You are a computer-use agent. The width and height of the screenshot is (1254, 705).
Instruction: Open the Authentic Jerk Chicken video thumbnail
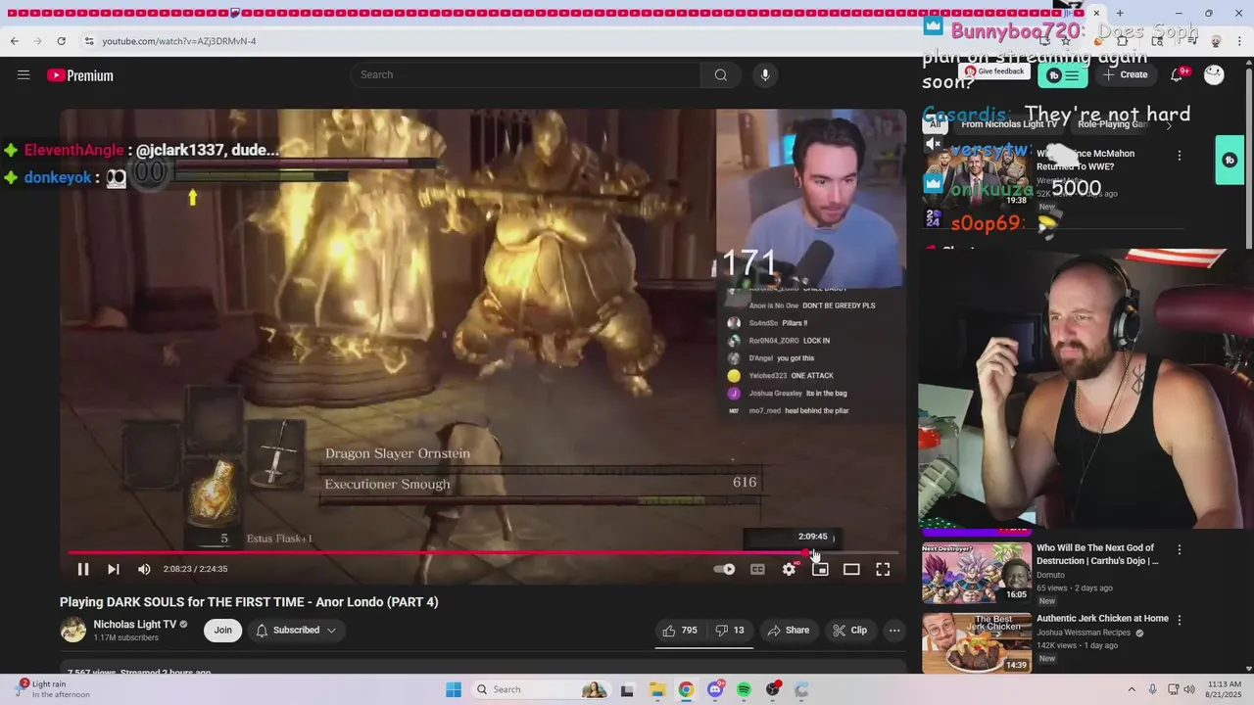977,643
